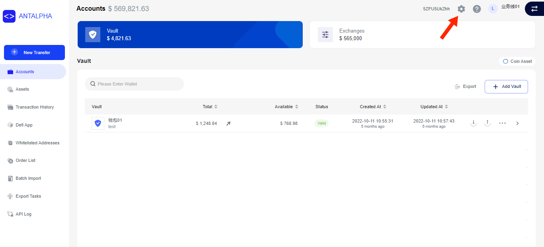Open more actions via the ellipsis icon
The width and height of the screenshot is (544, 247).
pyautogui.click(x=502, y=123)
